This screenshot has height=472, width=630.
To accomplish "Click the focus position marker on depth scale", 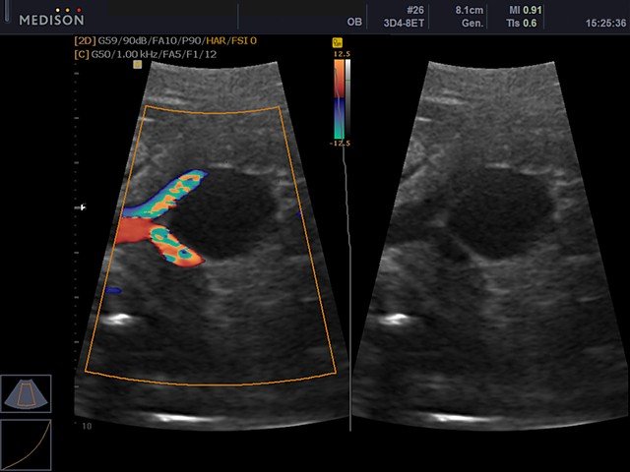I will [x=83, y=207].
